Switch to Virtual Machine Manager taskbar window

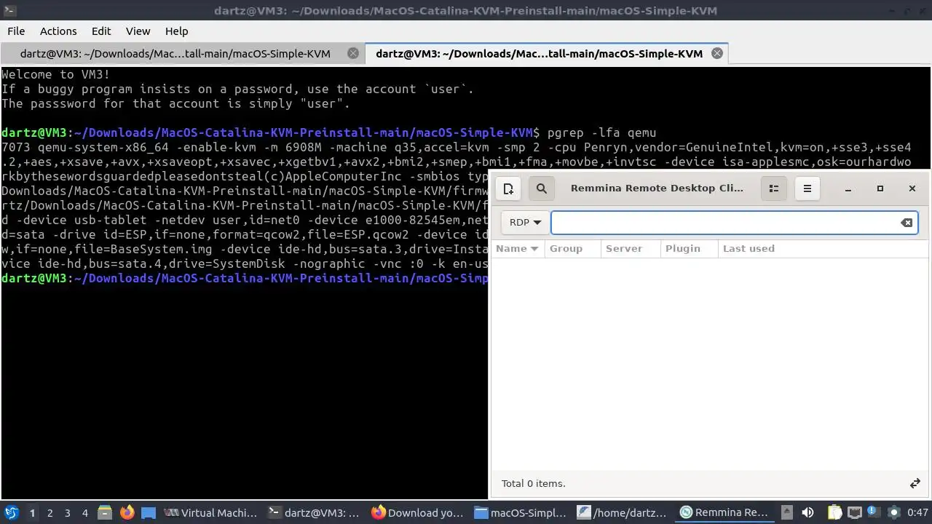[x=211, y=512]
